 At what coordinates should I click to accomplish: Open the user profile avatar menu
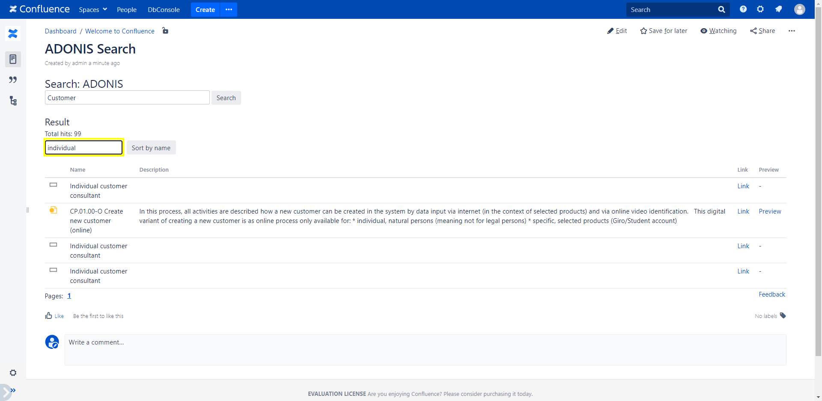pos(799,9)
